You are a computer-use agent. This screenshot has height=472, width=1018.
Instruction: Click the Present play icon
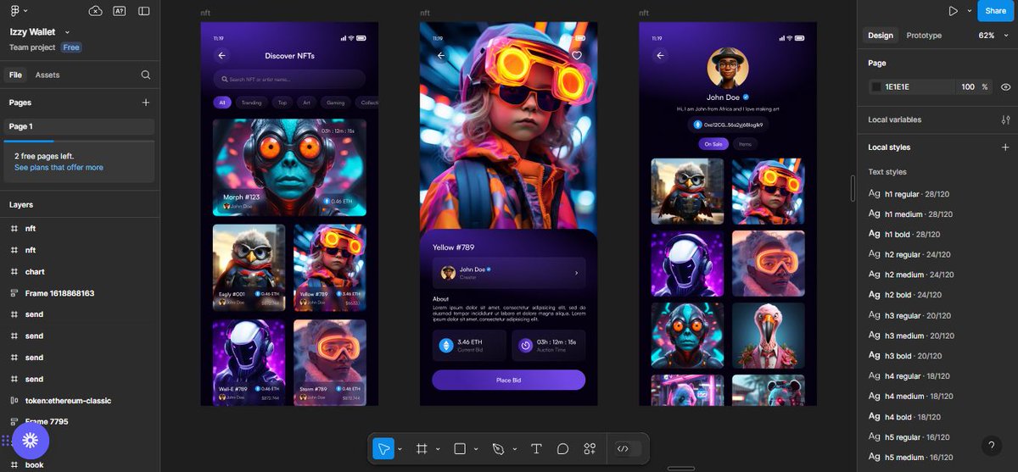click(954, 11)
